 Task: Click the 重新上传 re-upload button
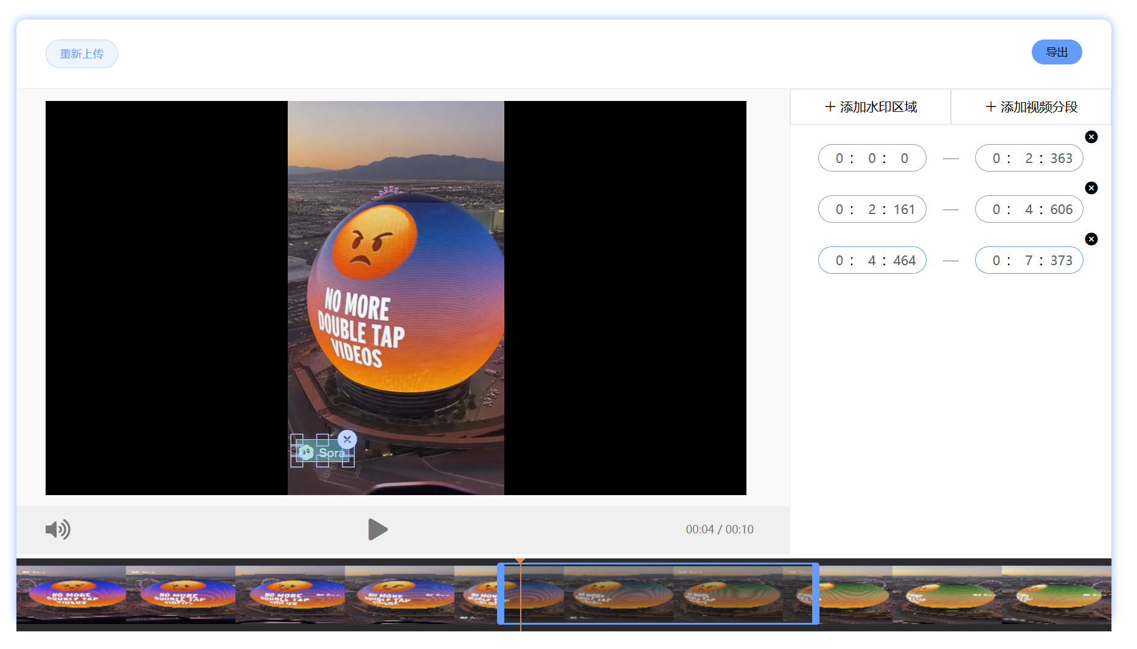pos(82,54)
